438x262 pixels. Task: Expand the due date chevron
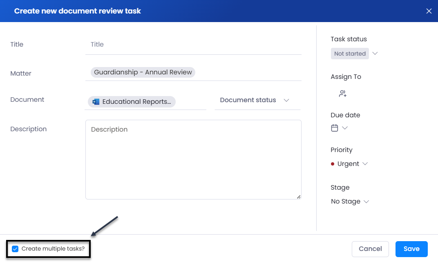pos(345,128)
